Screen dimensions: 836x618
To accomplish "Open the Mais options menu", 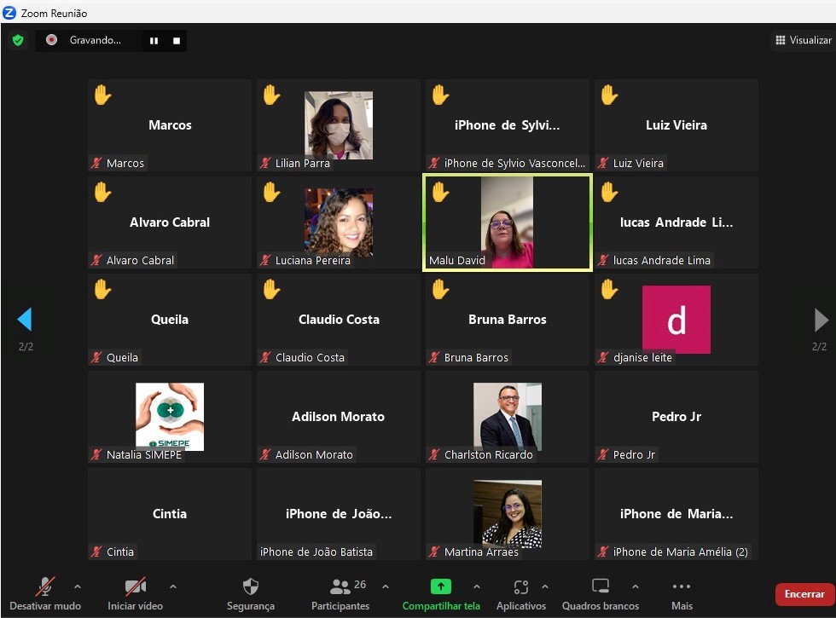I will [x=682, y=593].
